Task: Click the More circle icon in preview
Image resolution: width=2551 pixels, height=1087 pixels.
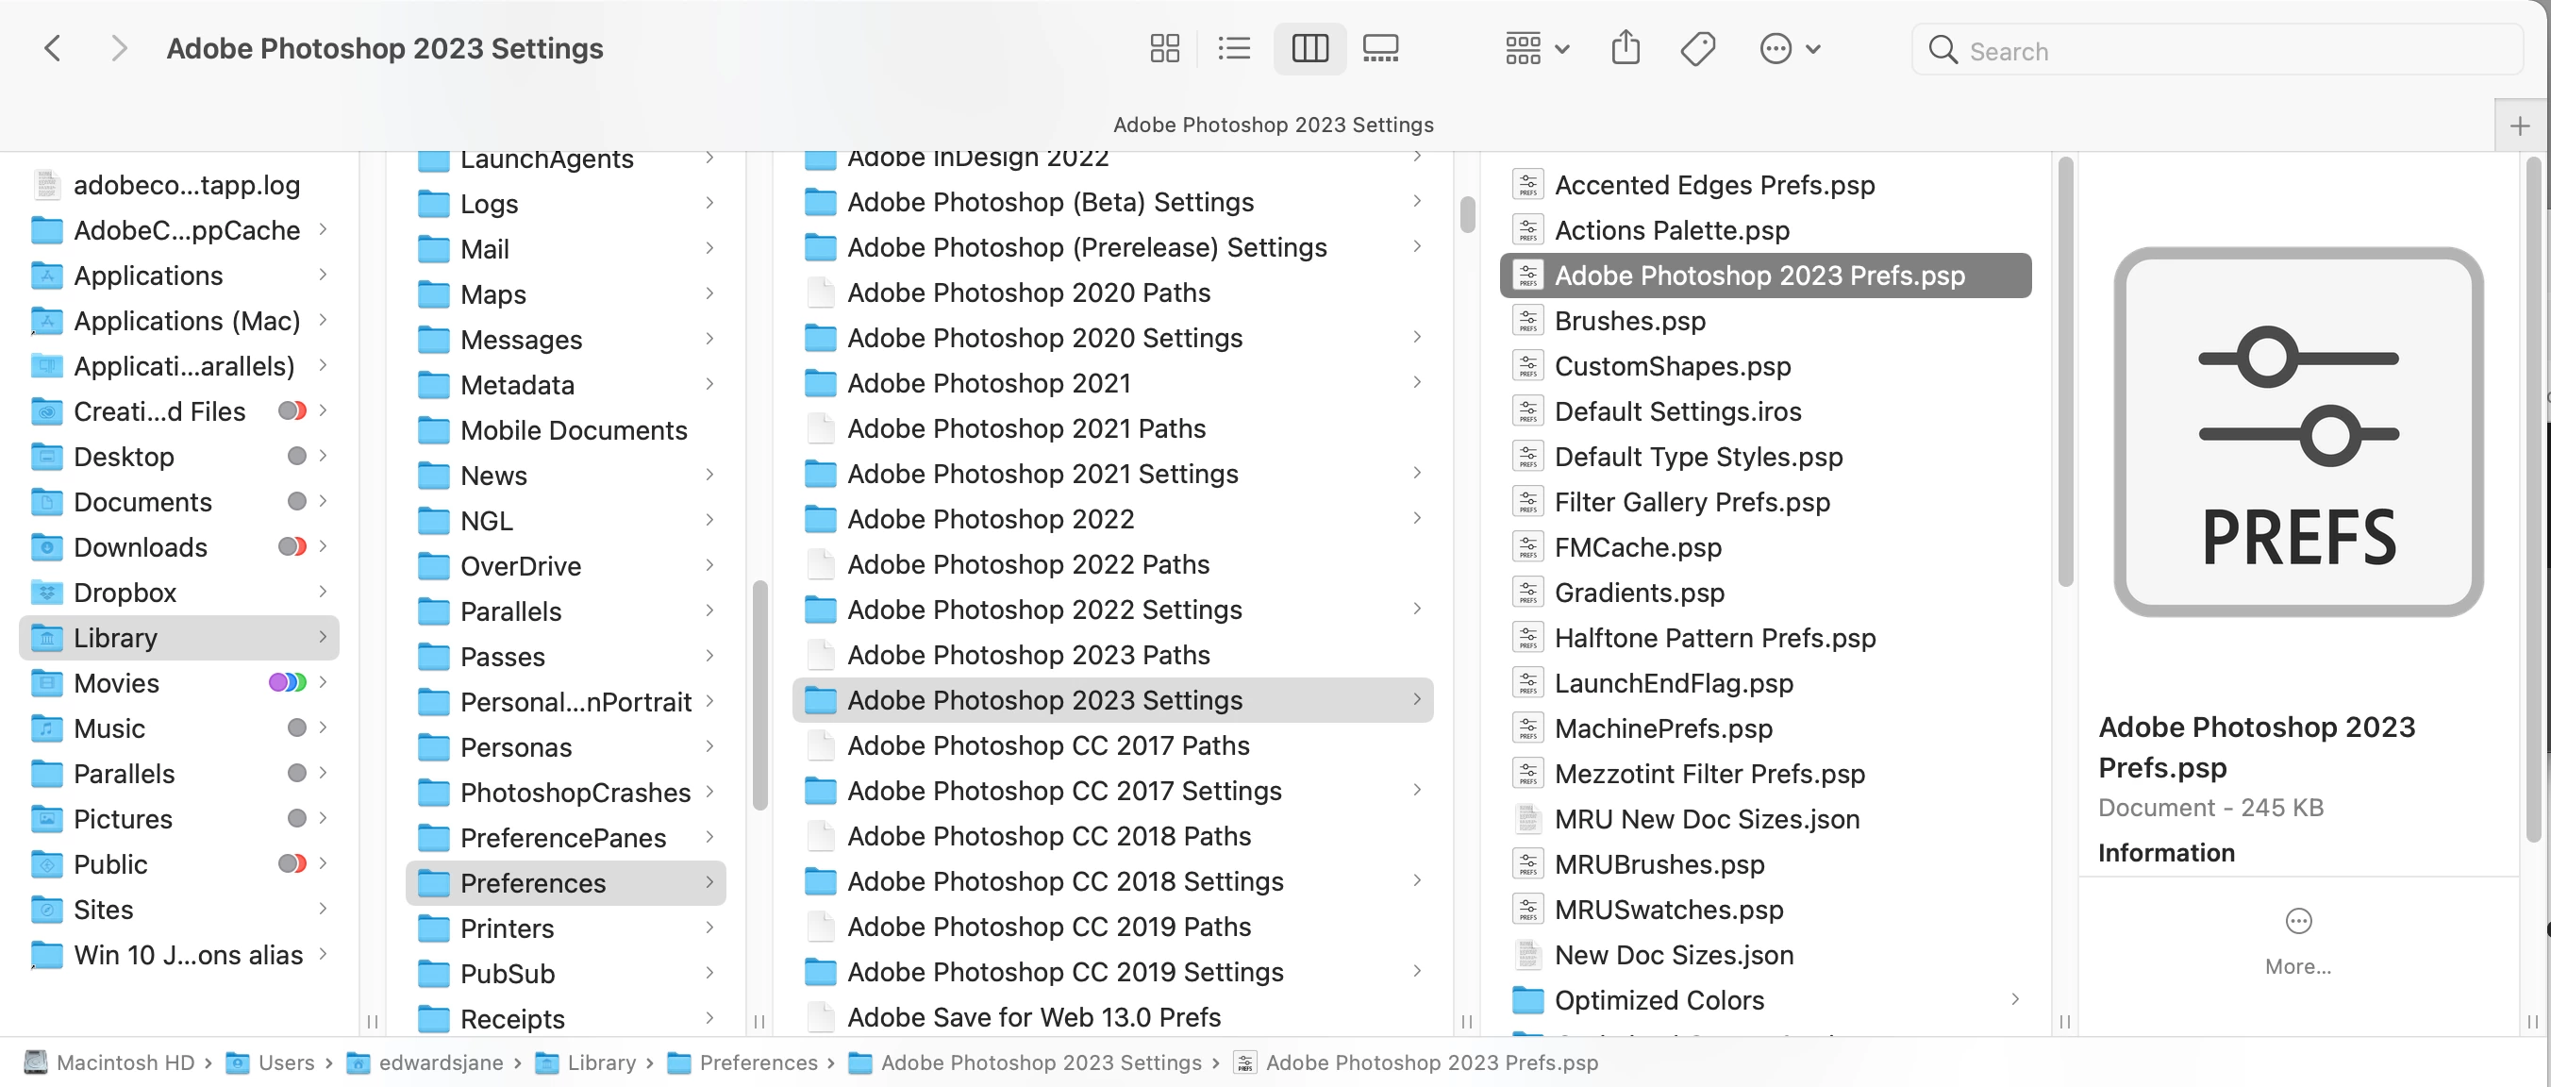Action: pyautogui.click(x=2297, y=922)
